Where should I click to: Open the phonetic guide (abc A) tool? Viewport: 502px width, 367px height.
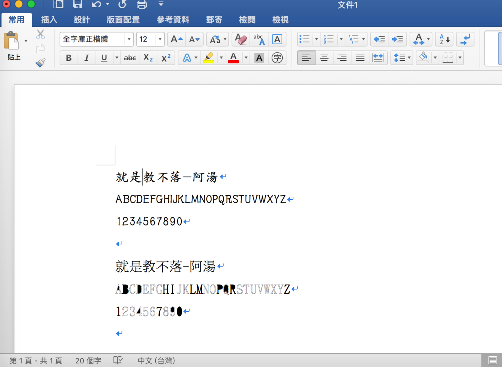tap(259, 39)
